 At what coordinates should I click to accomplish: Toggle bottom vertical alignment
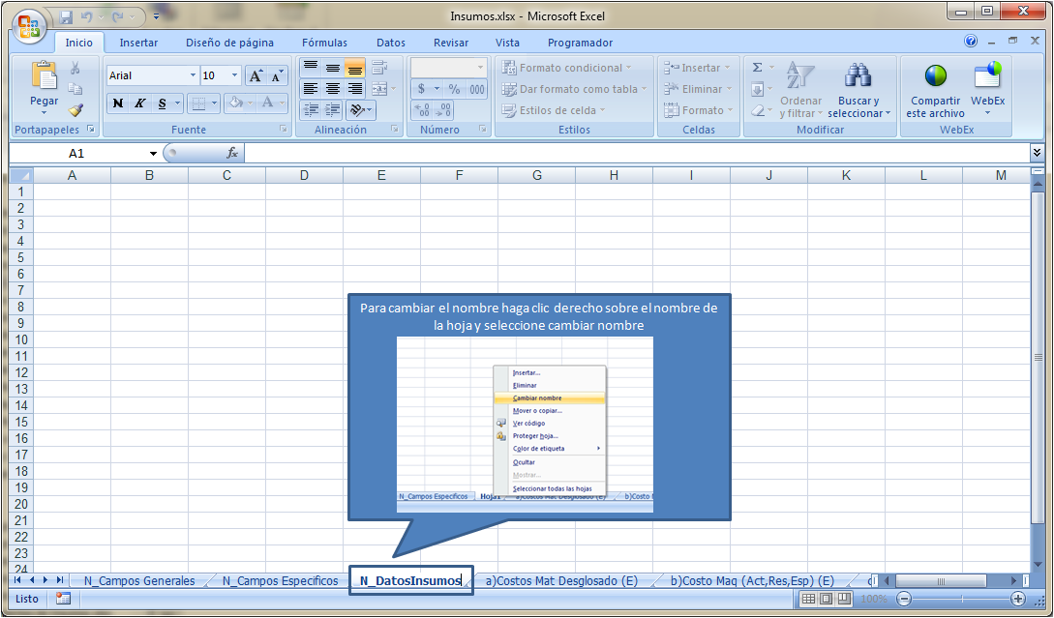pos(354,67)
